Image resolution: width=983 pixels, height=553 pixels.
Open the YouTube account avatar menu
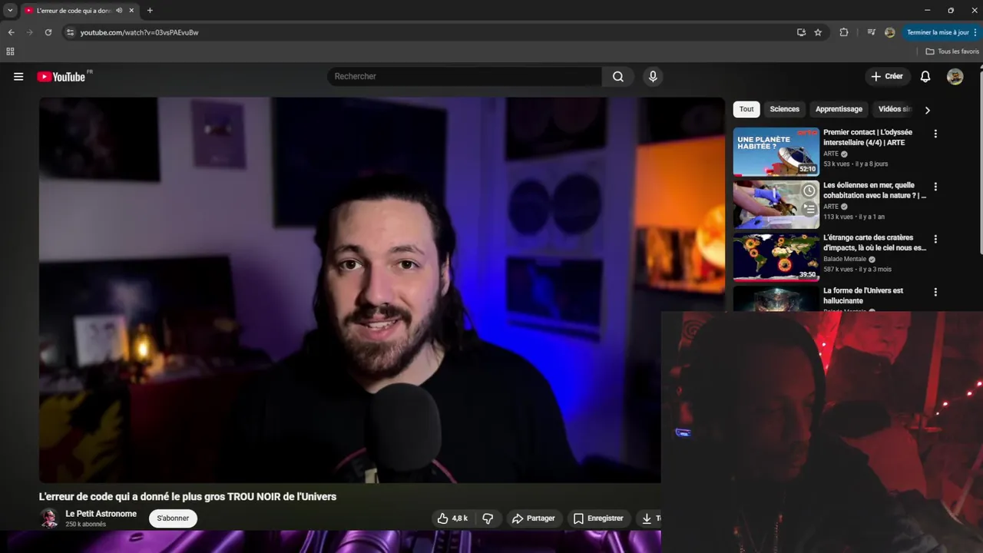click(955, 77)
